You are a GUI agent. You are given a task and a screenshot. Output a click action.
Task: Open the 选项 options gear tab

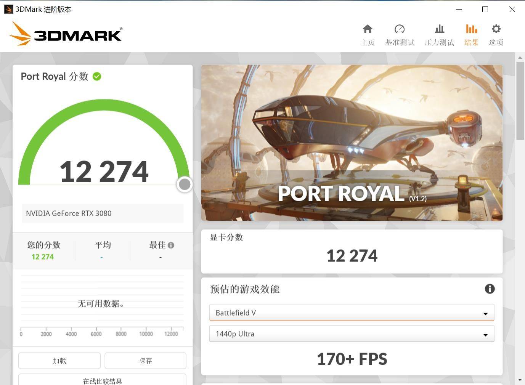pos(496,35)
